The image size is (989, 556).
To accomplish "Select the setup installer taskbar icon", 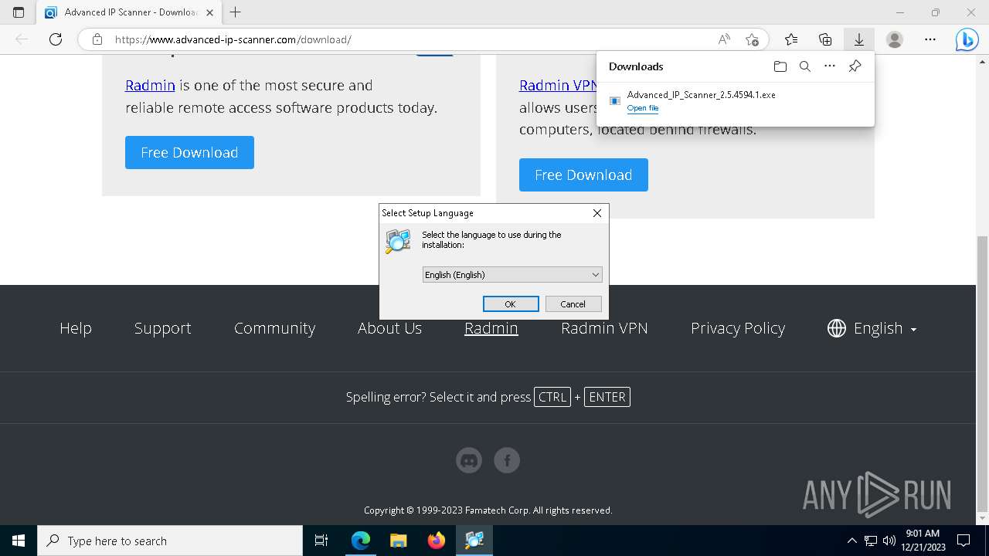I will click(474, 541).
